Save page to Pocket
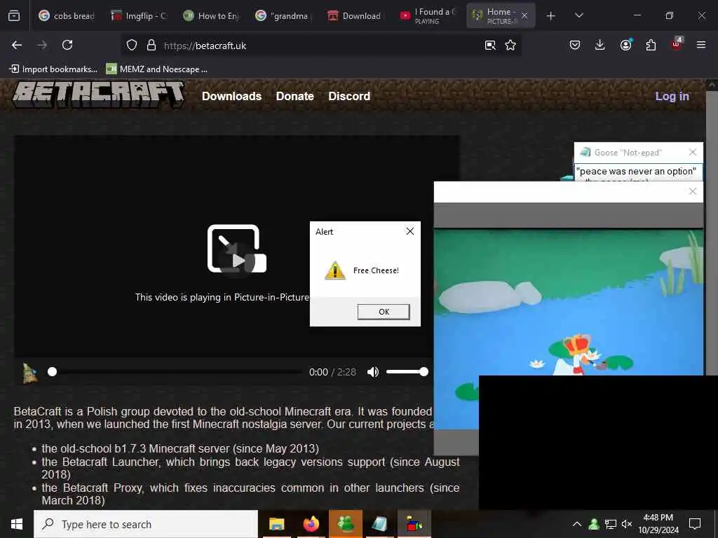 point(575,45)
